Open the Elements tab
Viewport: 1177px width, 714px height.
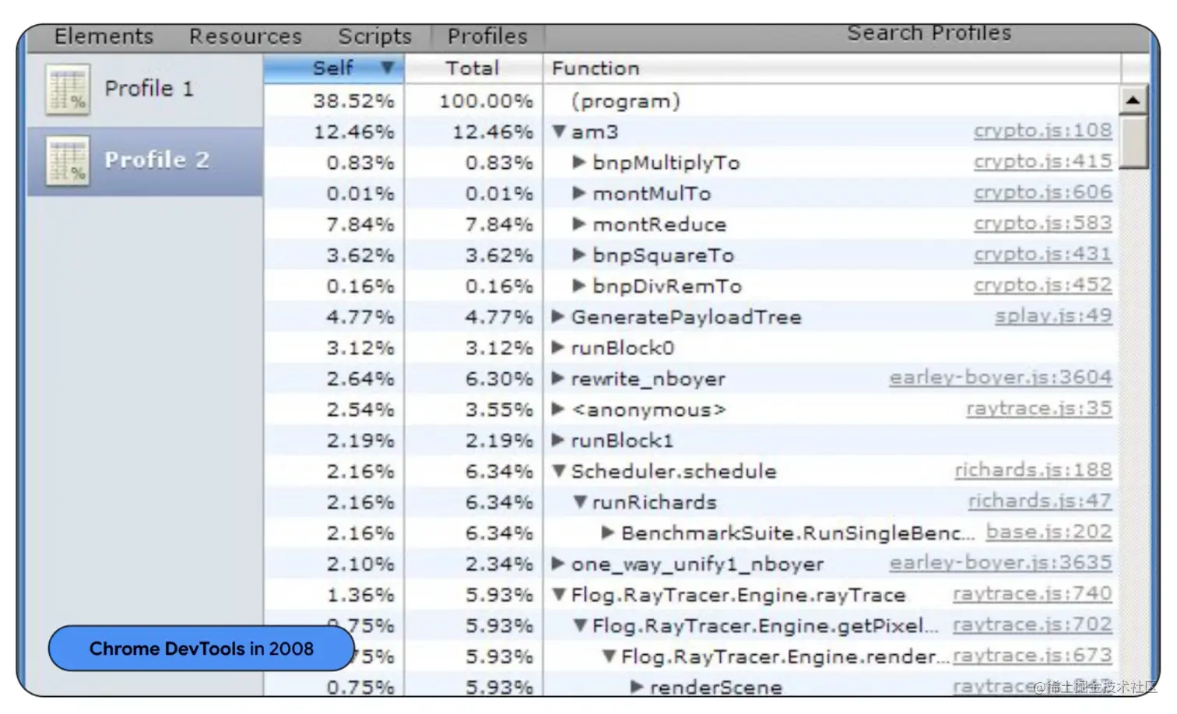[104, 37]
